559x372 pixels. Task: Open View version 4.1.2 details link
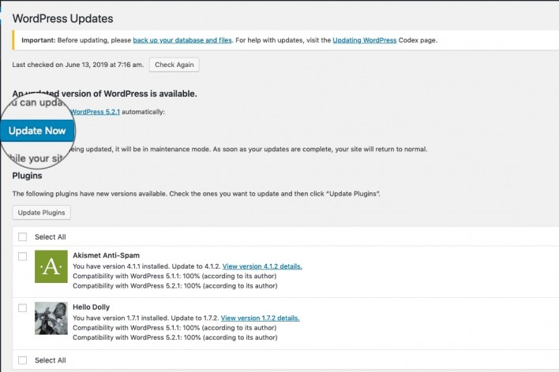(x=262, y=266)
